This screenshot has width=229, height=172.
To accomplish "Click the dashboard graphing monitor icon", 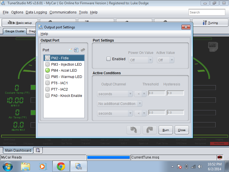I will (x=213, y=47).
